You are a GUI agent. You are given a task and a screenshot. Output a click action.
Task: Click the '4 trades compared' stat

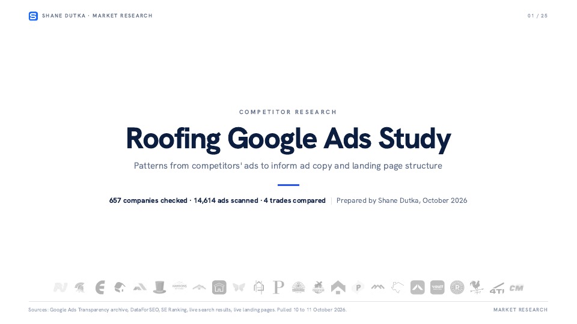(295, 200)
